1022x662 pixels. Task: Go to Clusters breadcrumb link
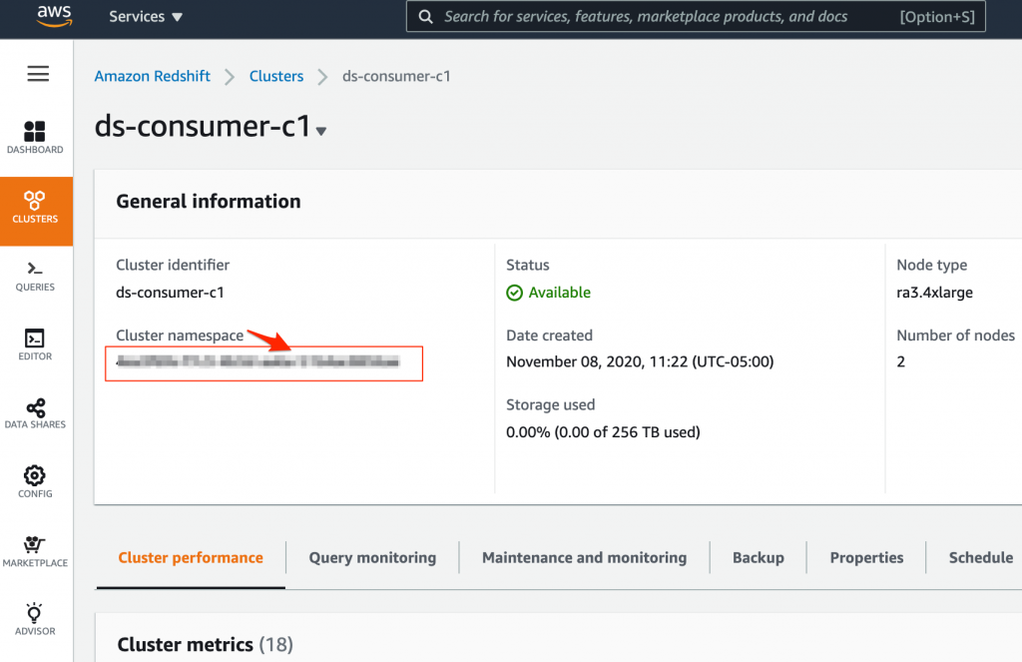pyautogui.click(x=276, y=76)
